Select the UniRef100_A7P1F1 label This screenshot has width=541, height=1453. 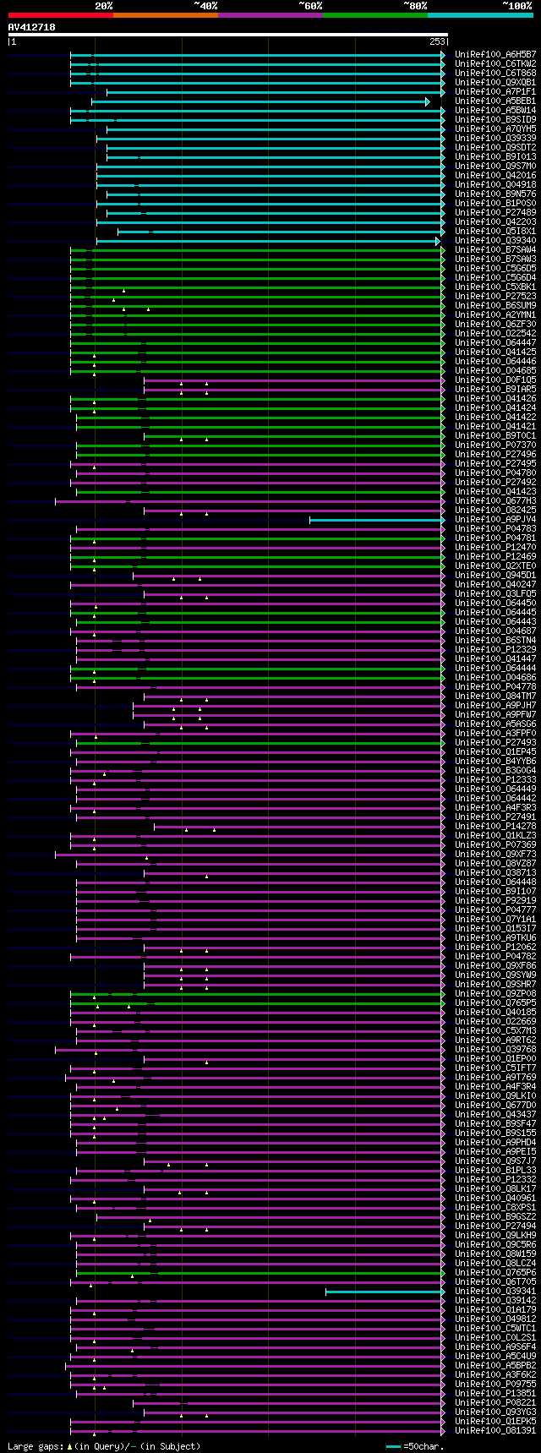495,91
